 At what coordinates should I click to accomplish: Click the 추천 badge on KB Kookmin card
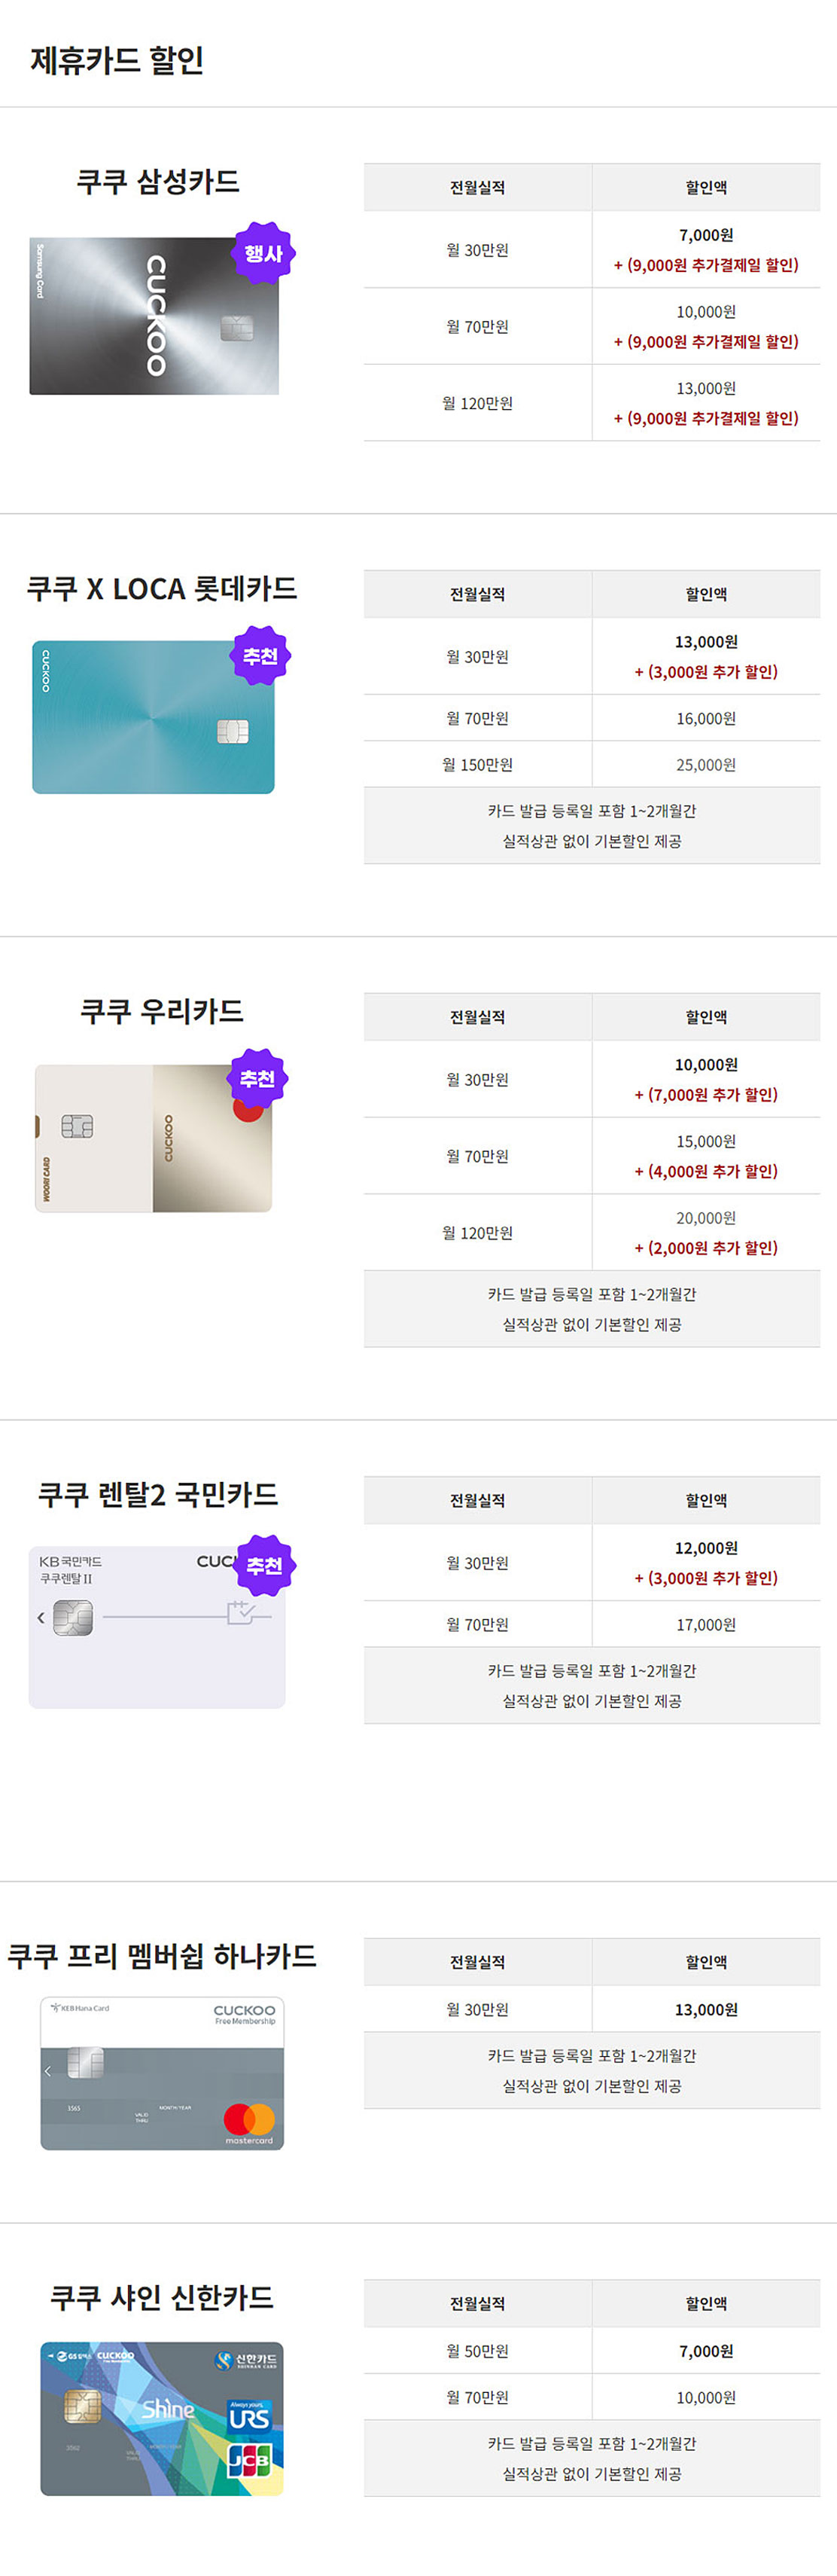(x=265, y=1565)
